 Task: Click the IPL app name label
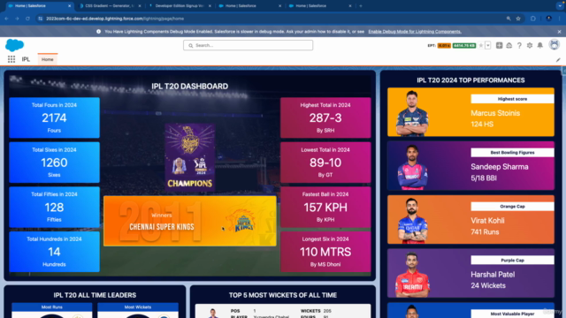click(26, 59)
